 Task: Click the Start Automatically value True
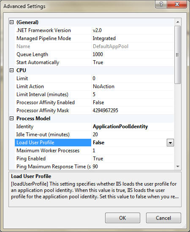(x=98, y=62)
